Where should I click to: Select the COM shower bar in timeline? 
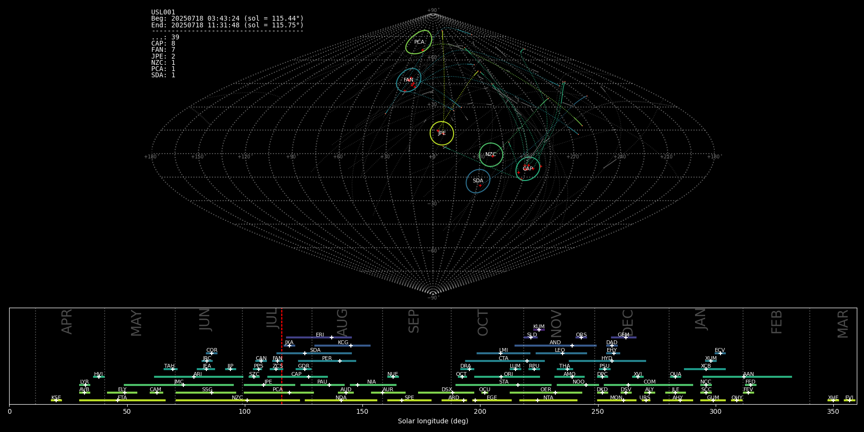point(648,384)
